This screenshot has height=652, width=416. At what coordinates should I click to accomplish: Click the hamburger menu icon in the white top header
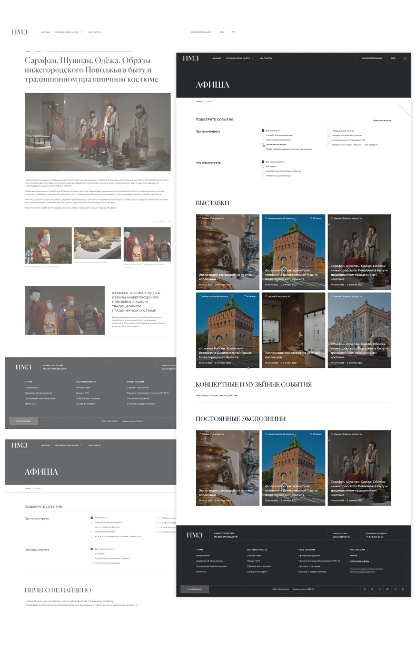[234, 32]
